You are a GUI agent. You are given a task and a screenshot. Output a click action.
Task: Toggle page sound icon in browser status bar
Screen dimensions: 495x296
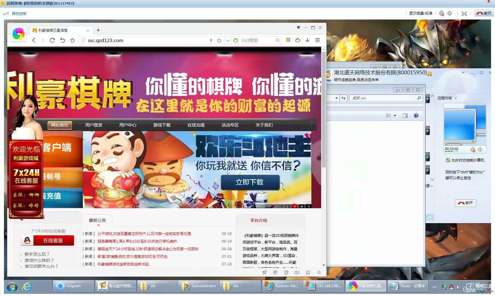297,273
